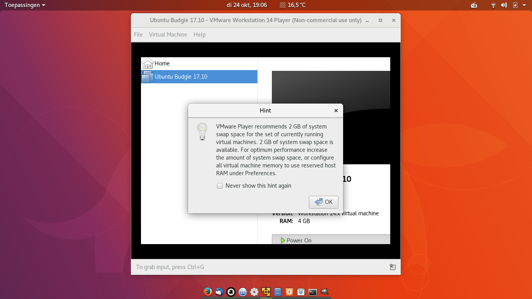Image resolution: width=532 pixels, height=299 pixels.
Task: Click the Ubuntu Budgie 17.10 VM icon
Action: 148,77
